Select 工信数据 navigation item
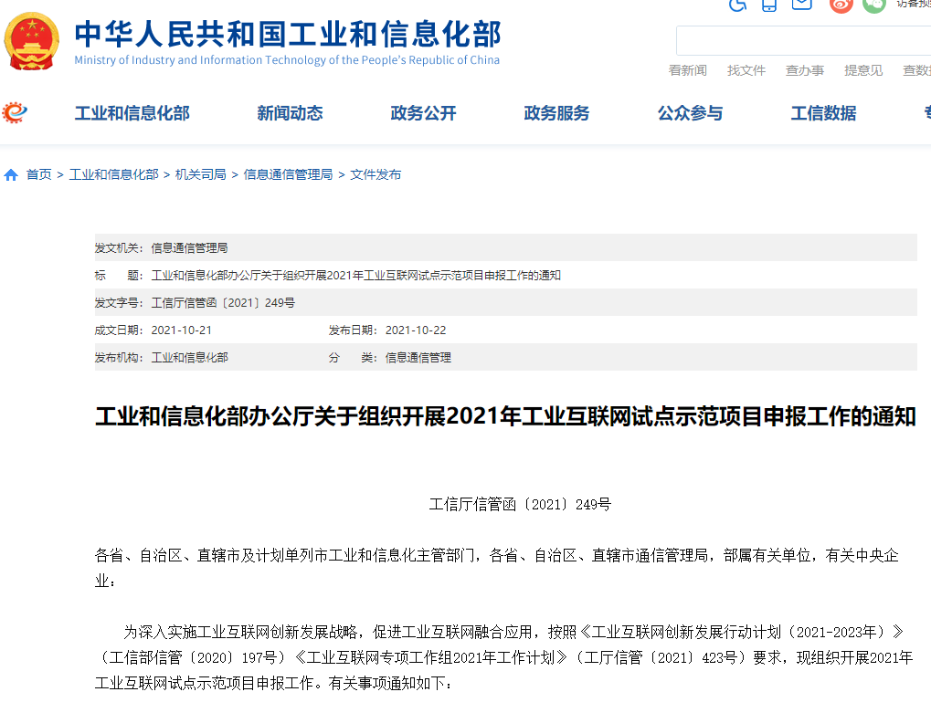This screenshot has height=713, width=931. (x=823, y=113)
